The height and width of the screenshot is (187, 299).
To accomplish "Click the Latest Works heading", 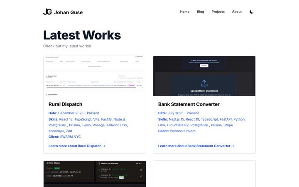I will (82, 35).
